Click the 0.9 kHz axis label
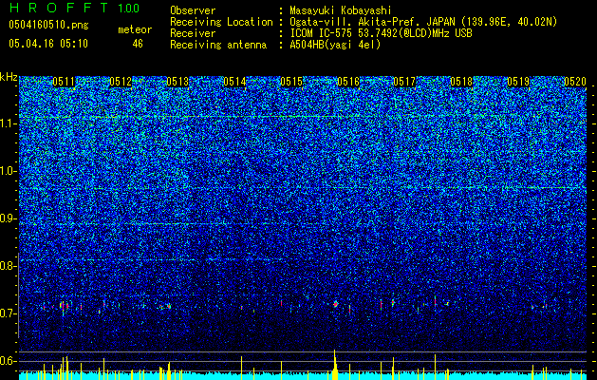 tap(7, 218)
